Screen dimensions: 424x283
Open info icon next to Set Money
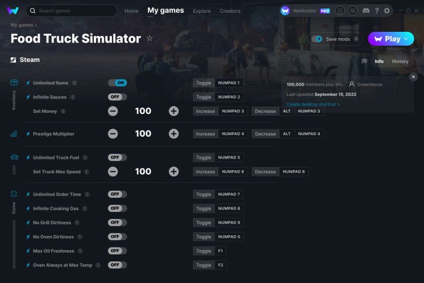63,111
